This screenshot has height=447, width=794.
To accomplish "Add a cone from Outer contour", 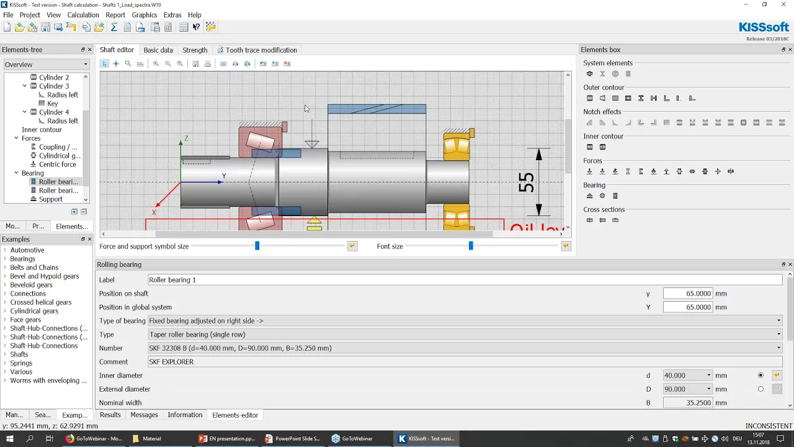I will (x=602, y=98).
